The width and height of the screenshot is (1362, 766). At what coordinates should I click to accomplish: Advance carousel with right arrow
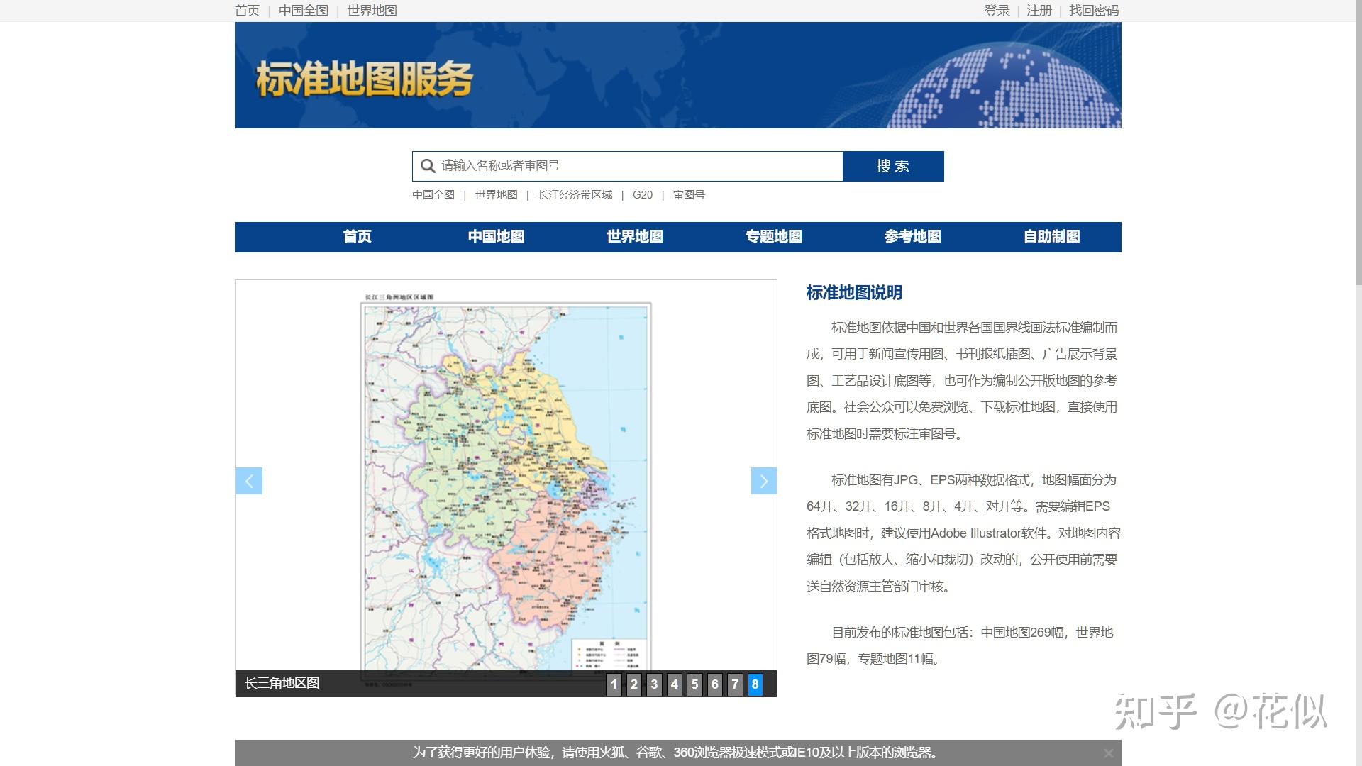click(x=763, y=481)
